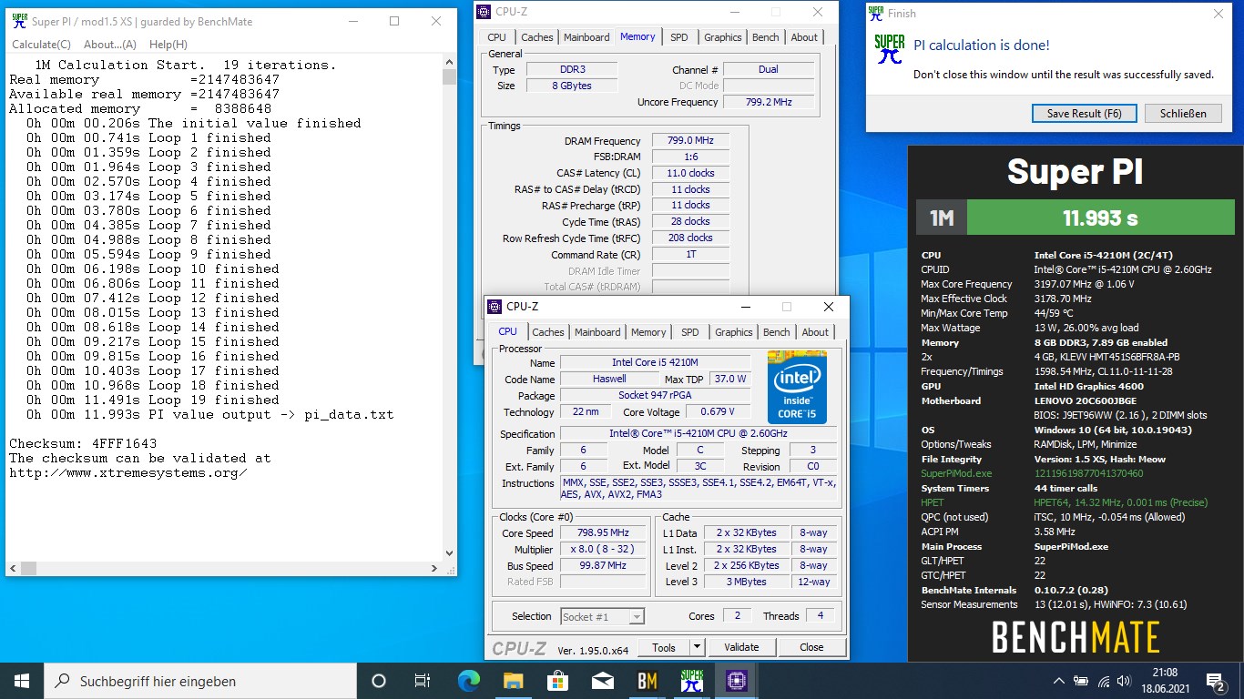Select Graphics tab in back CPU-Z window
This screenshot has height=699, width=1244.
click(x=723, y=37)
